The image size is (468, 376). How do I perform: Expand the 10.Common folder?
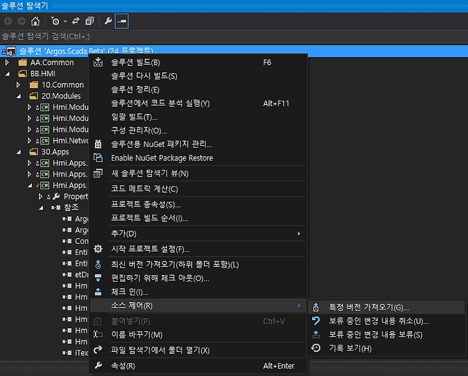(x=18, y=85)
